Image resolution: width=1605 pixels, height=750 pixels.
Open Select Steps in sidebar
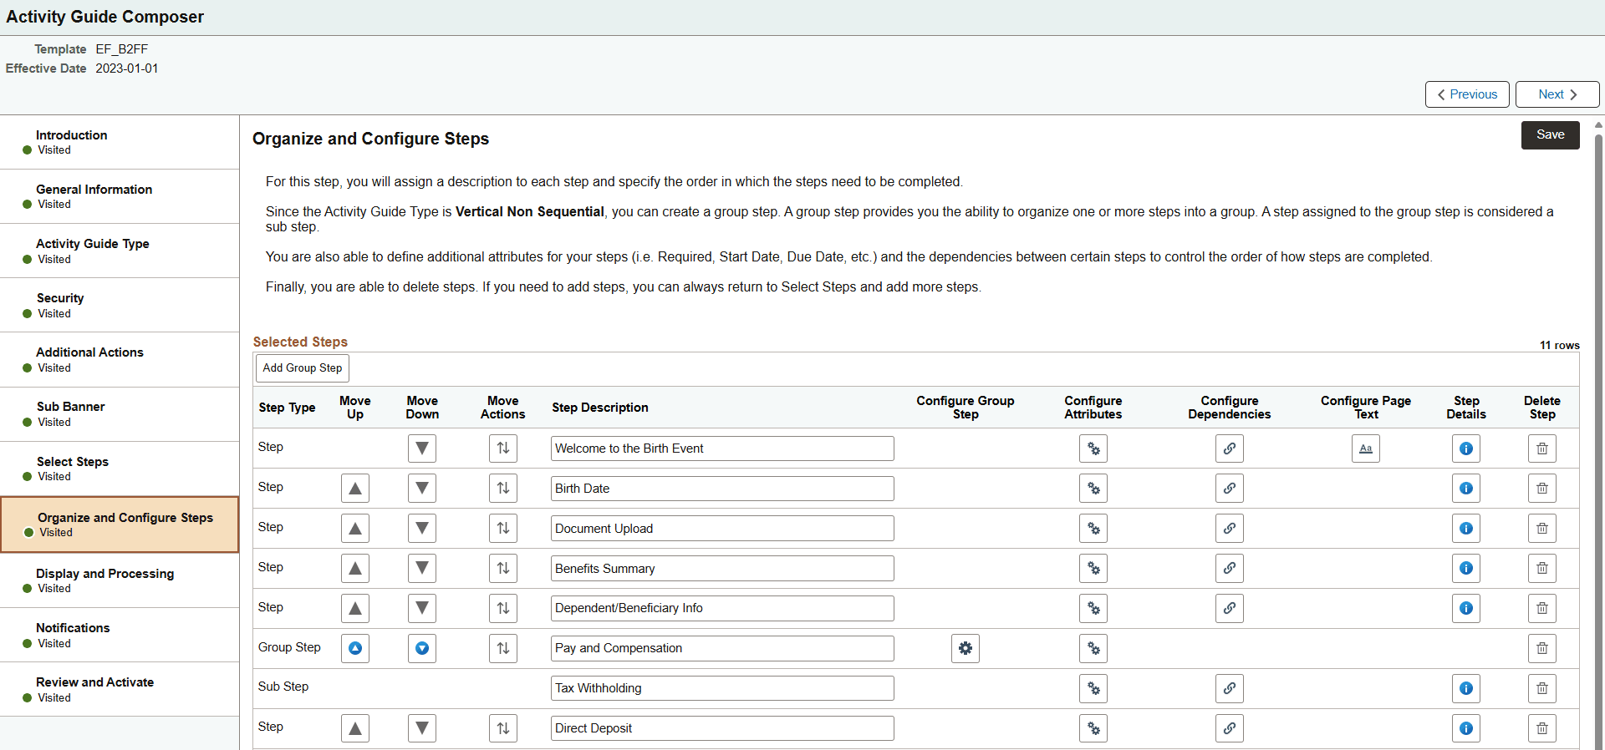[x=120, y=469]
